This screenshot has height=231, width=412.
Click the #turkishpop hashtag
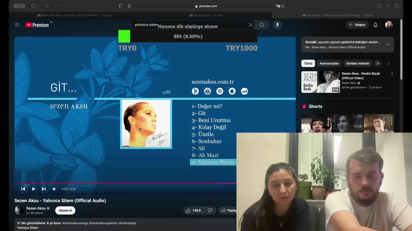pos(127,223)
